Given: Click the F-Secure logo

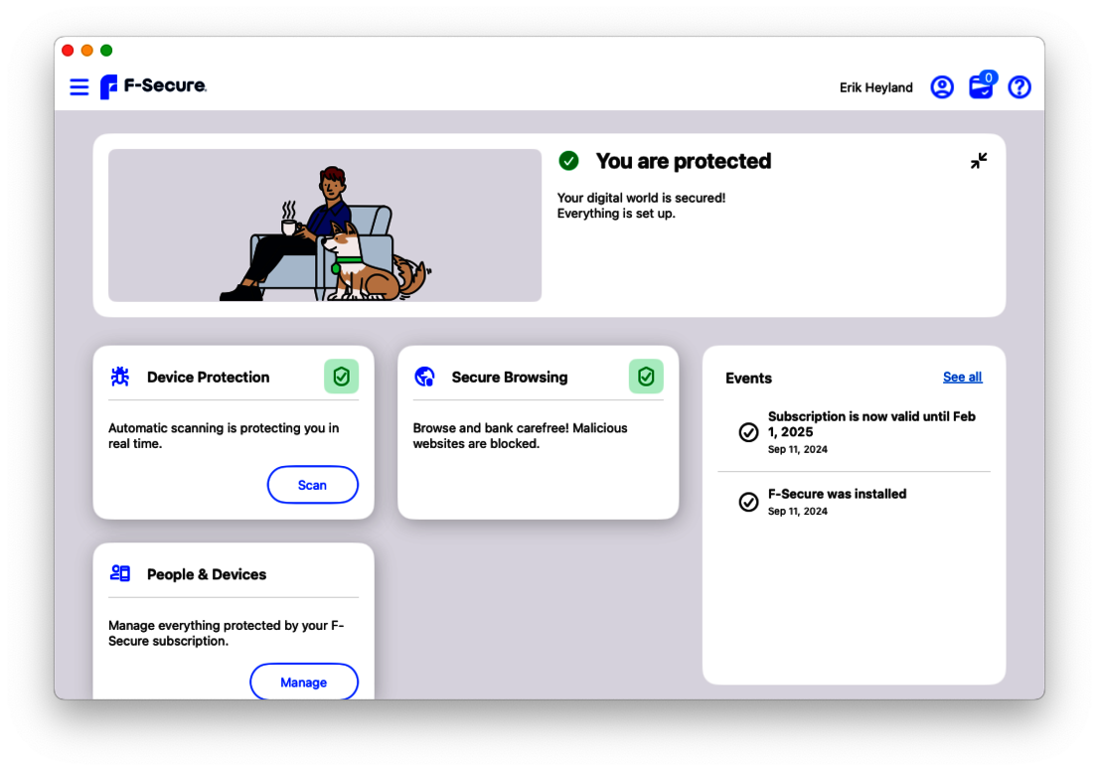Looking at the screenshot, I should pyautogui.click(x=154, y=86).
